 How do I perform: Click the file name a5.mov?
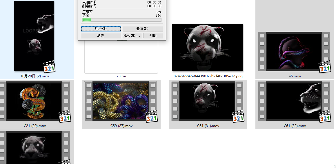click(295, 76)
